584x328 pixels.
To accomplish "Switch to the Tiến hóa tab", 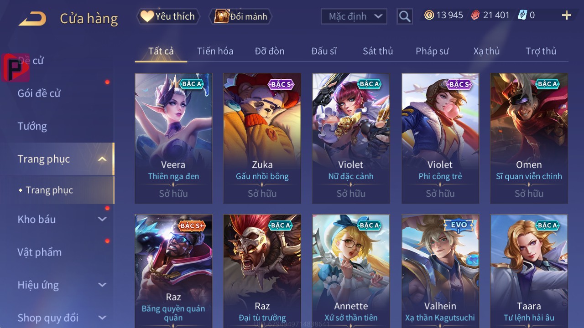I will click(215, 51).
